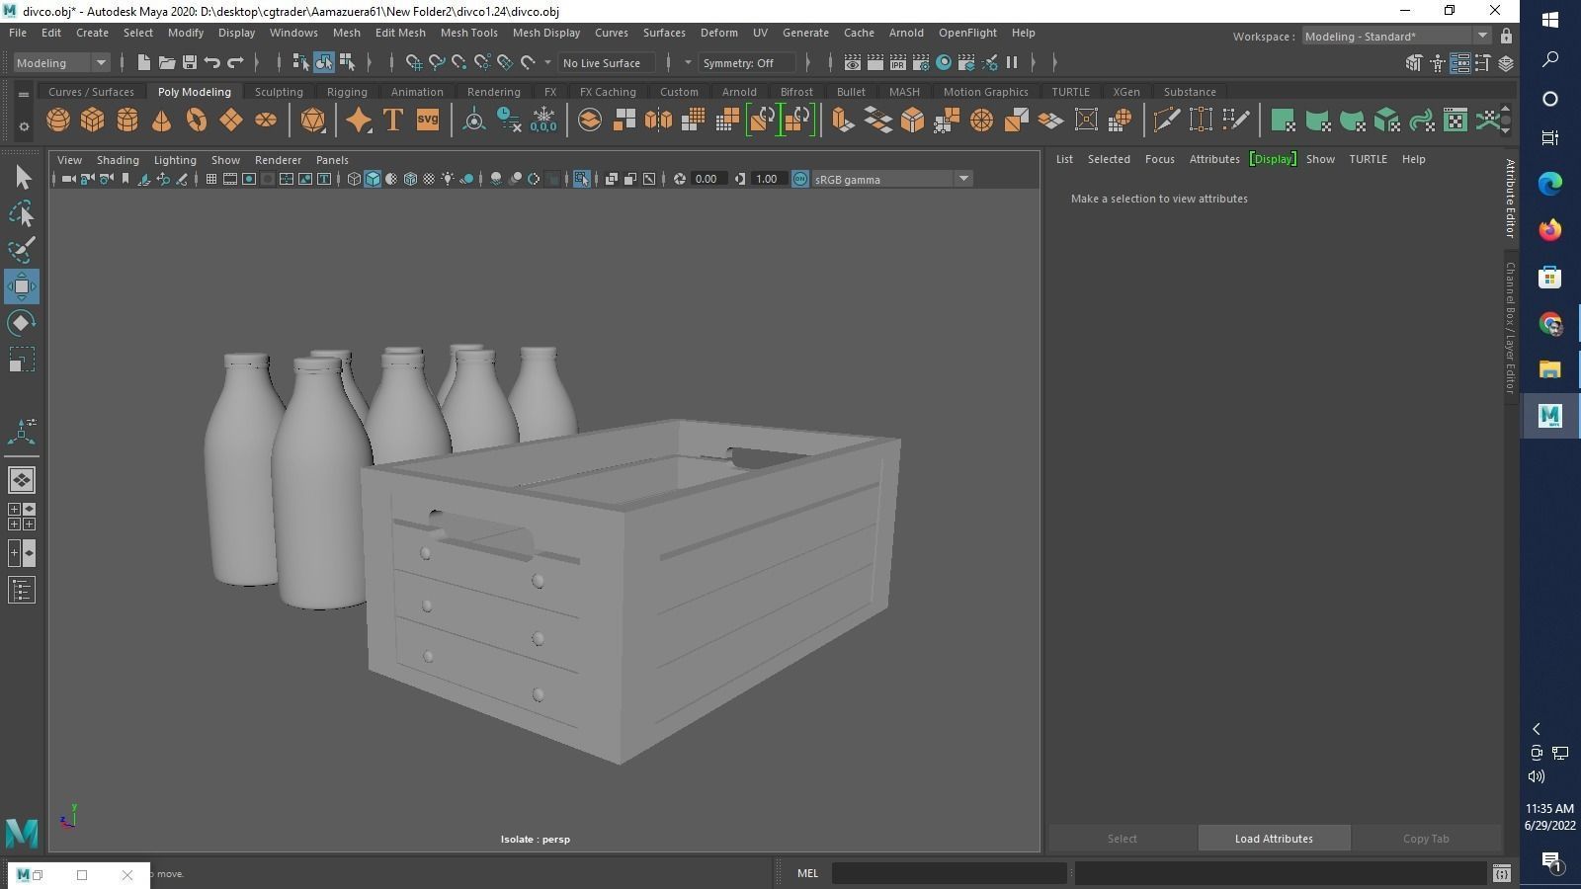Open the Attribute Editor side tab
The image size is (1581, 889).
point(1510,199)
